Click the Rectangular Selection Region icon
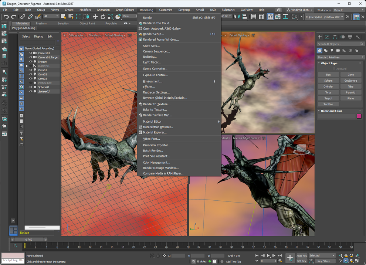 tap(79, 17)
